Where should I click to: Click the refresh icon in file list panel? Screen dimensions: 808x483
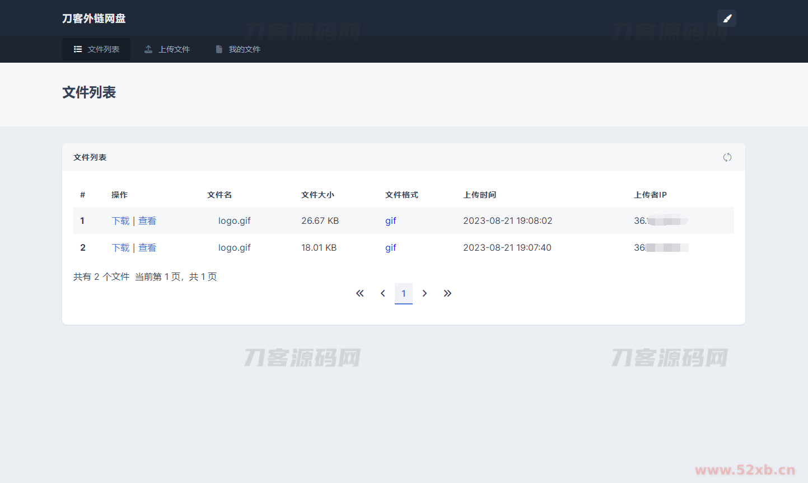tap(727, 157)
